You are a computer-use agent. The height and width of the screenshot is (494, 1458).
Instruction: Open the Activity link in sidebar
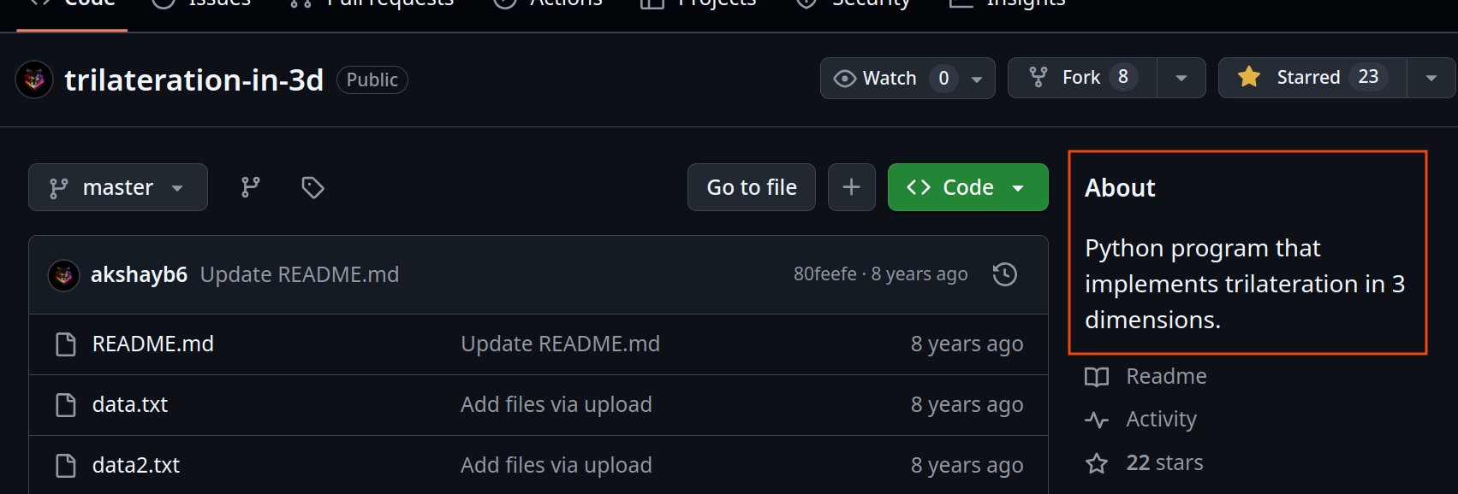click(x=1160, y=419)
